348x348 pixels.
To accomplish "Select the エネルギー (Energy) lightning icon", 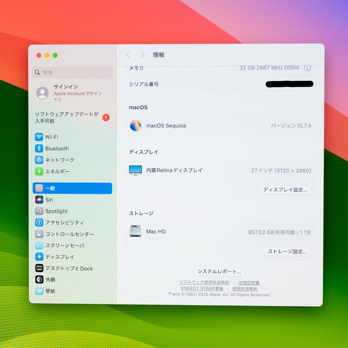I will tap(39, 171).
